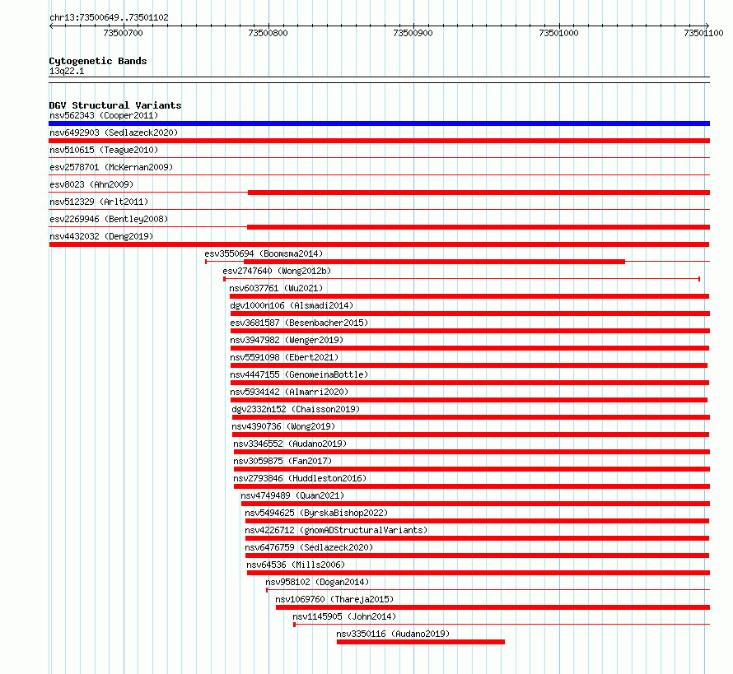Open nsv64536 (Mills2006) entry
Screen dimensions: 733x674
296,565
